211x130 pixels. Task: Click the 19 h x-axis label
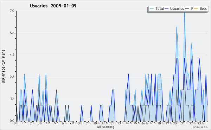(168, 123)
